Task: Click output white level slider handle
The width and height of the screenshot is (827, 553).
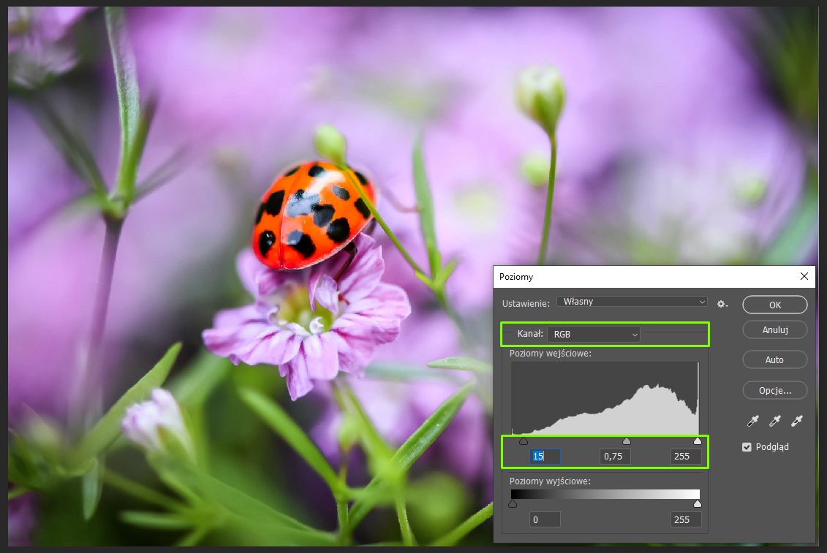Action: click(698, 504)
